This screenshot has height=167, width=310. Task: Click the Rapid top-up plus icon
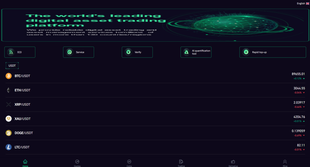click(246, 52)
